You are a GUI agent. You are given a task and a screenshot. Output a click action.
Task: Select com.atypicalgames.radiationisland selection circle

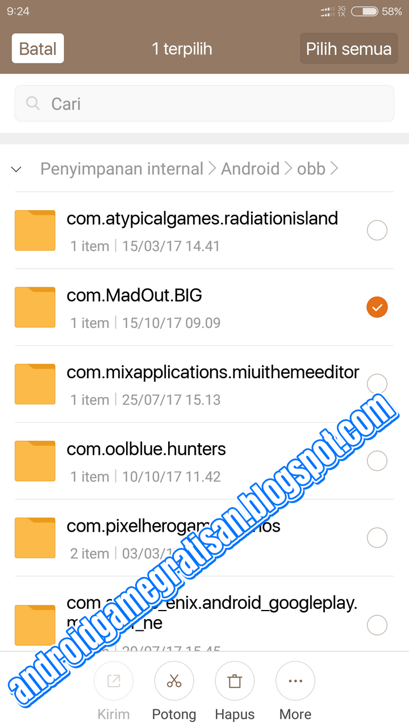377,231
